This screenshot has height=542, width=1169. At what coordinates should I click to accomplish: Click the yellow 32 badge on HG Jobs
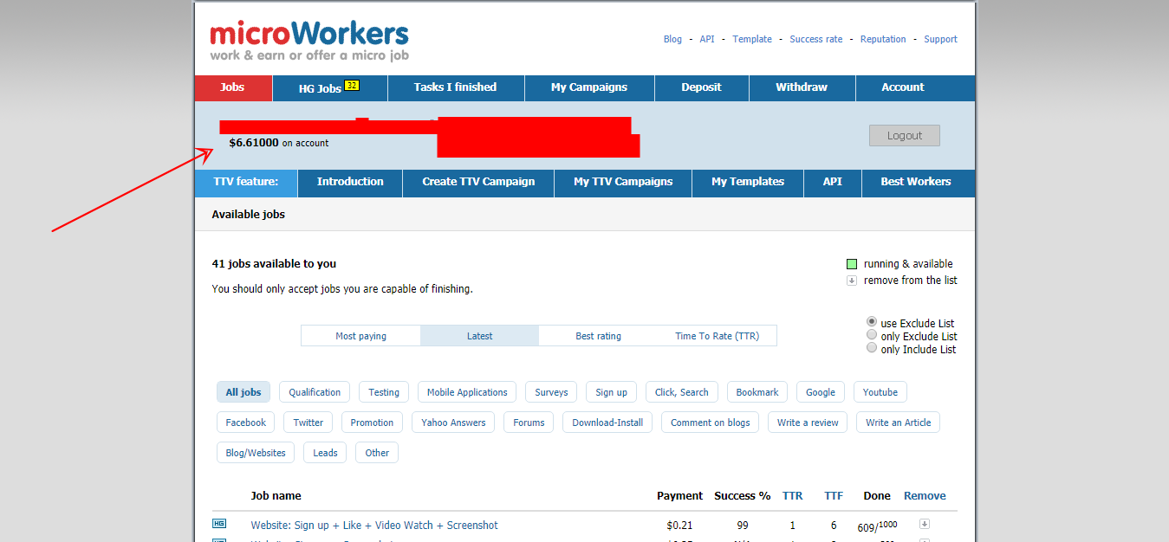tap(352, 85)
